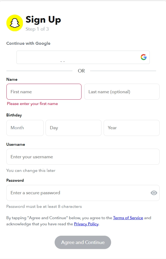Open the Month birthday dropdown
The width and height of the screenshot is (166, 259).
[25, 128]
